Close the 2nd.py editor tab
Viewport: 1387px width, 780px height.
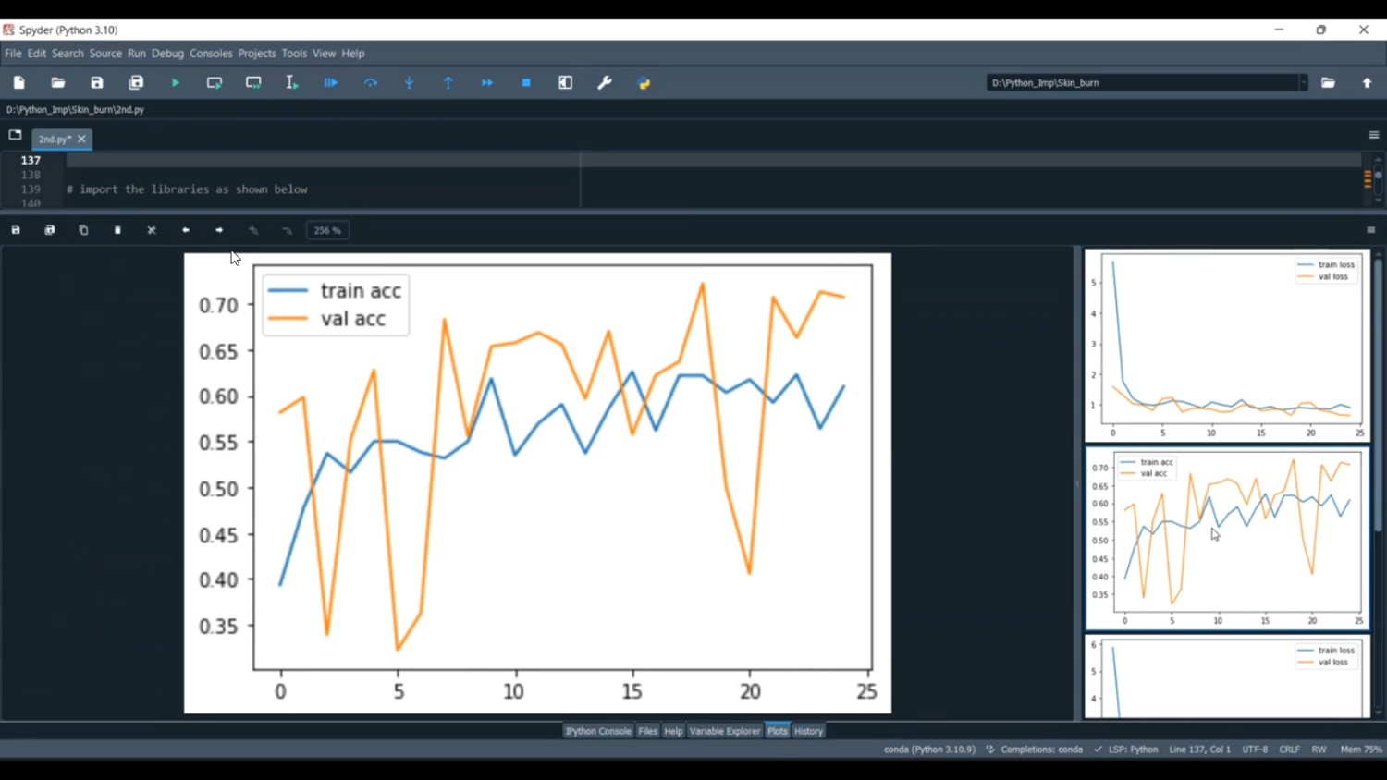tap(81, 139)
